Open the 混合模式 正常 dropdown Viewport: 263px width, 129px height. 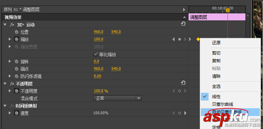118,98
